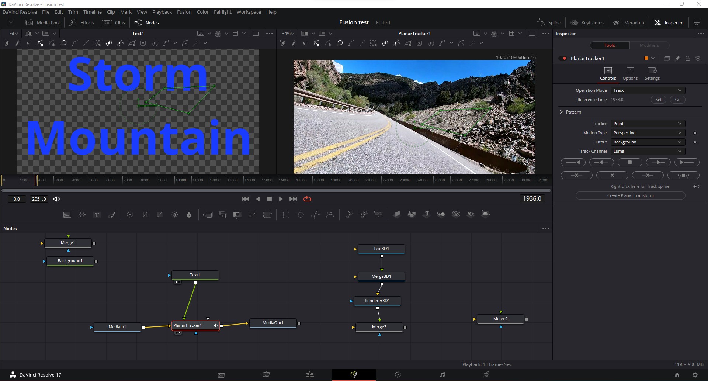
Task: Switch to the Fairlight page music note icon
Action: 442,375
